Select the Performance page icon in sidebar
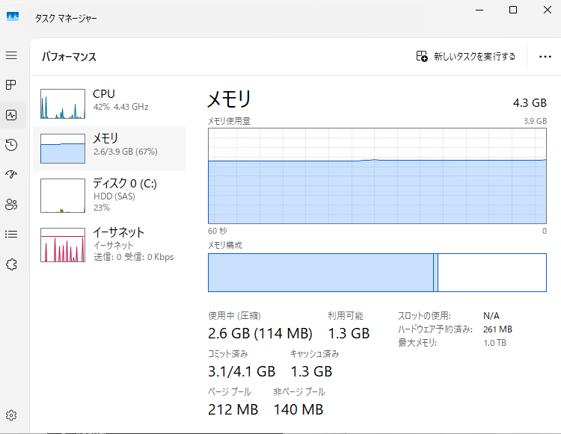Viewport: 561px width, 434px height. pos(11,115)
